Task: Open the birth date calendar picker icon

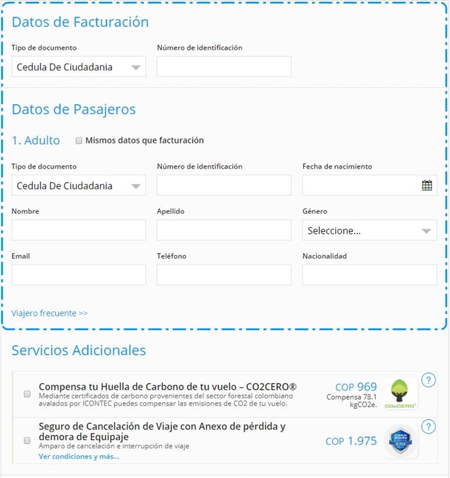Action: (427, 185)
